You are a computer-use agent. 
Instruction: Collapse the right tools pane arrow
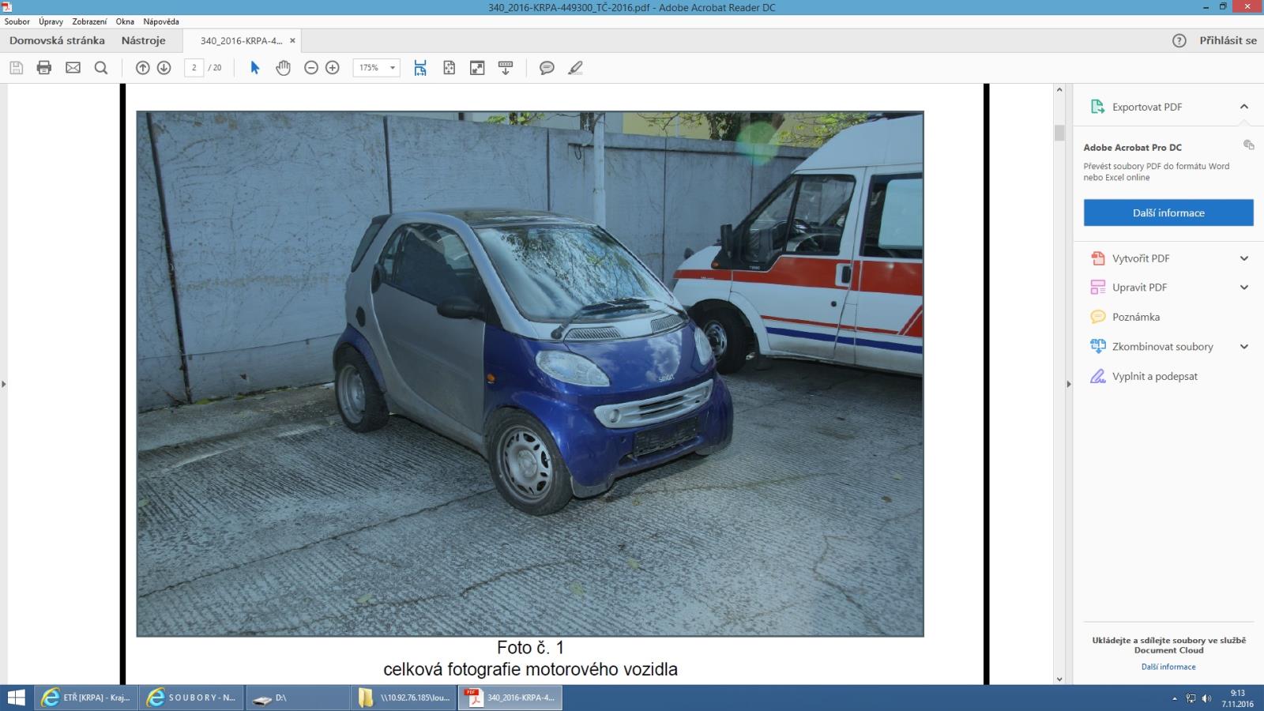tap(1069, 384)
